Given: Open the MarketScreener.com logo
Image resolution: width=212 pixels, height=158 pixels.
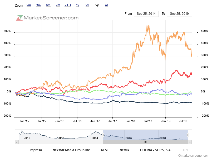Looking at the screenshot, I should point(47,18).
